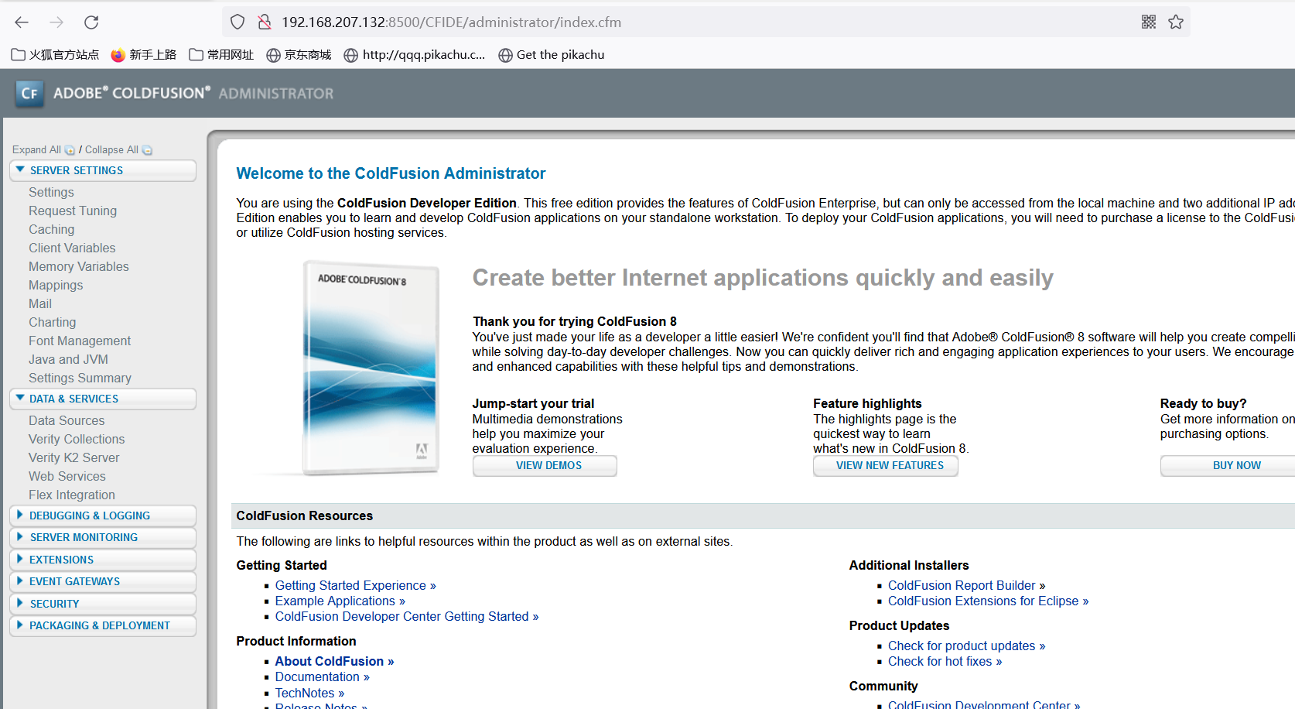Open the http://qqq.pikachu.c... bookmark

[415, 55]
